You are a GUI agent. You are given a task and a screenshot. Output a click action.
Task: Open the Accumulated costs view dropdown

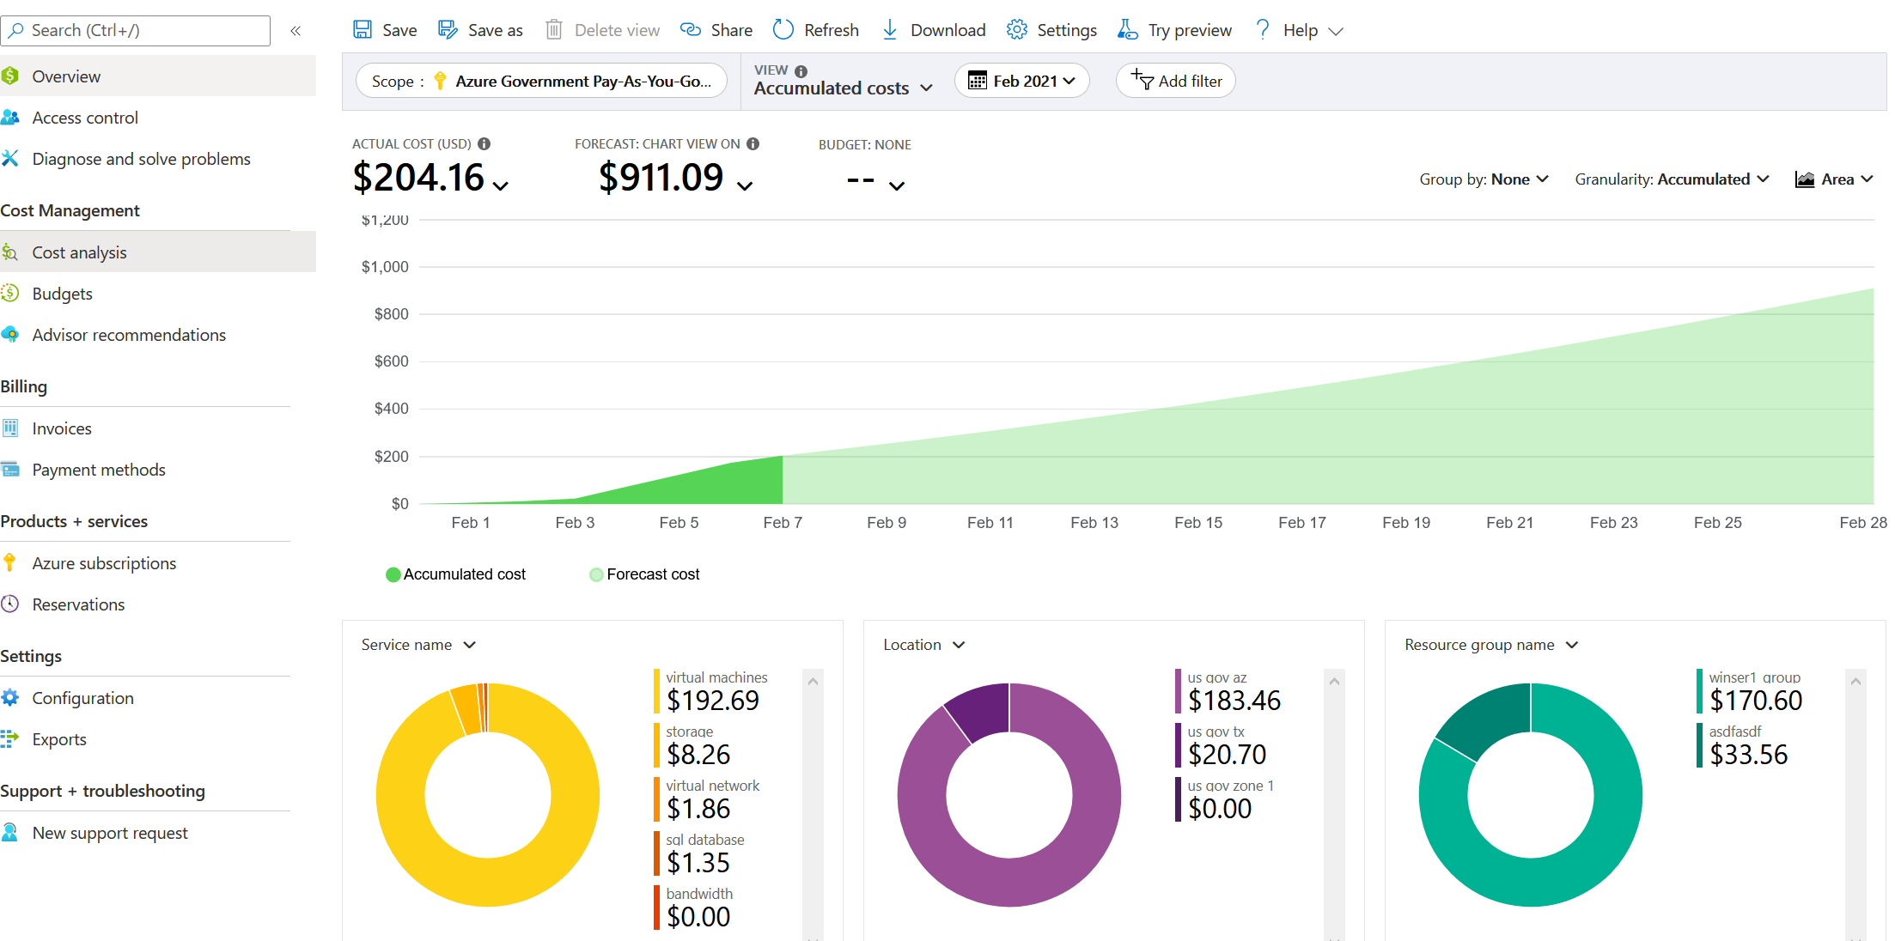pyautogui.click(x=844, y=88)
